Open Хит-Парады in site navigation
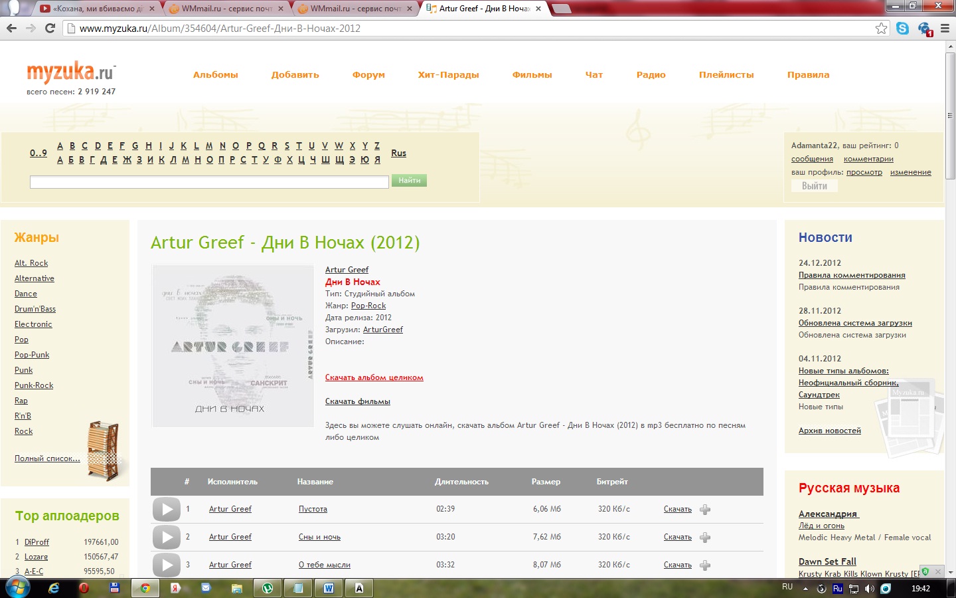This screenshot has width=956, height=598. pyautogui.click(x=449, y=75)
